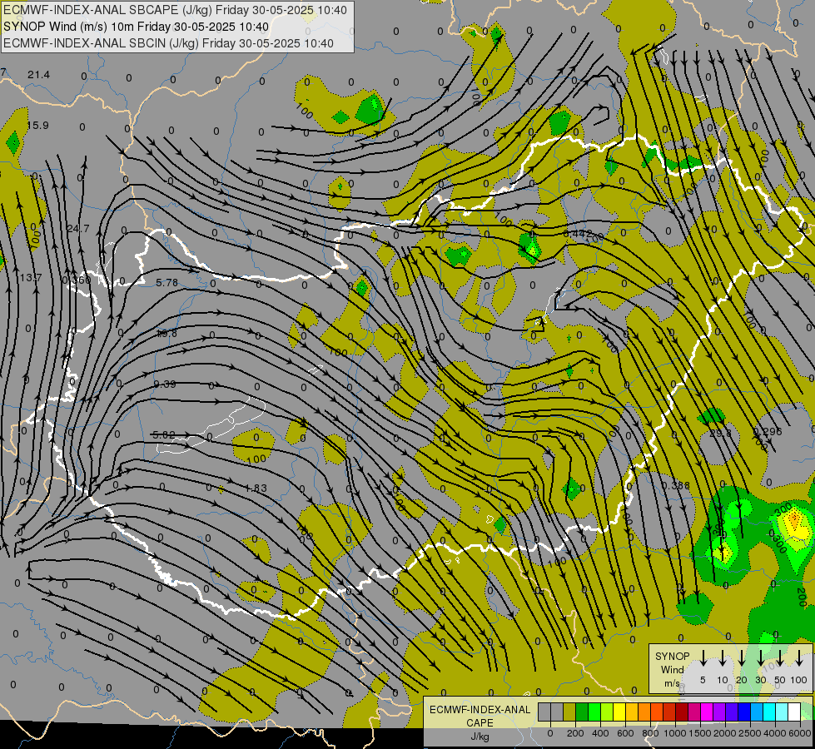Click the 1500 tick label on CAPE scale
This screenshot has width=815, height=749.
pyautogui.click(x=700, y=733)
